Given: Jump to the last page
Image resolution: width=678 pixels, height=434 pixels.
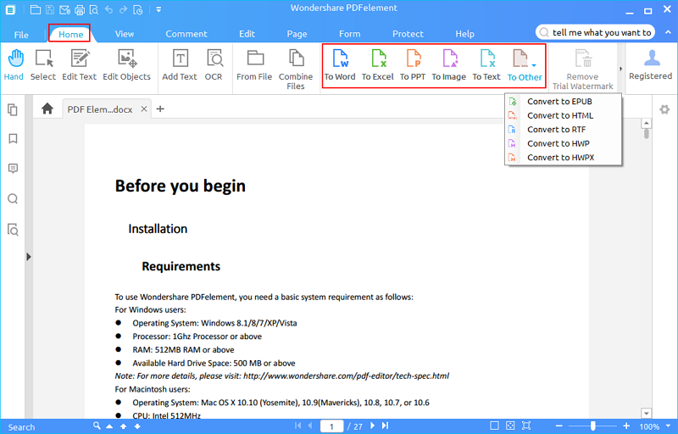Looking at the screenshot, I should click(x=386, y=426).
